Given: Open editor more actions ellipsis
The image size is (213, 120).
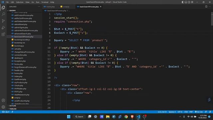Looking at the screenshot, I should tap(210, 7).
